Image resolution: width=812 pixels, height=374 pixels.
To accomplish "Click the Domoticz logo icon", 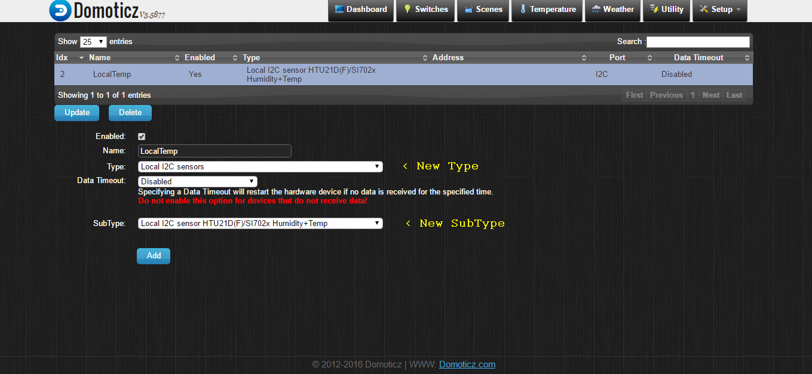I will [60, 10].
